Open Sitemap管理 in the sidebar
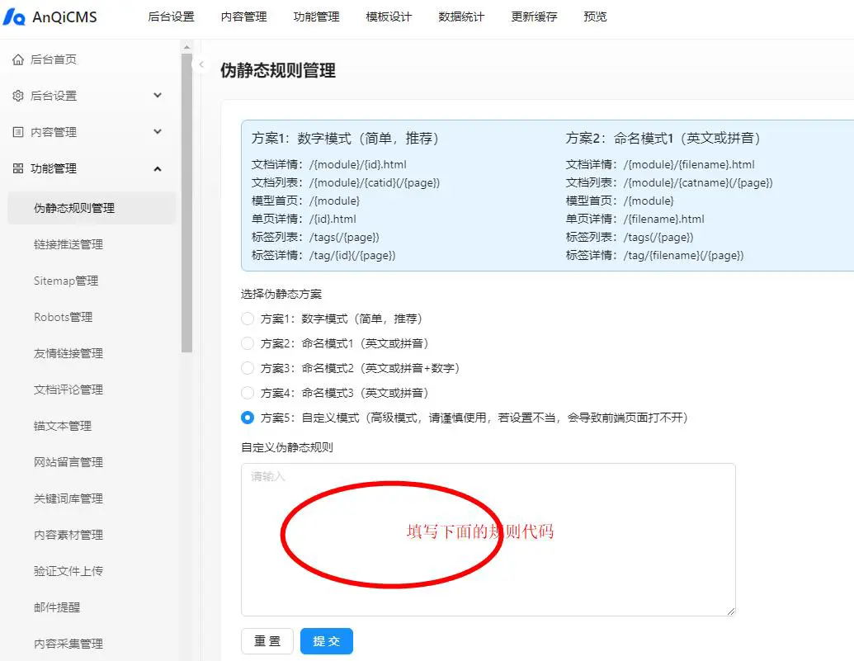Image resolution: width=854 pixels, height=661 pixels. pos(66,281)
